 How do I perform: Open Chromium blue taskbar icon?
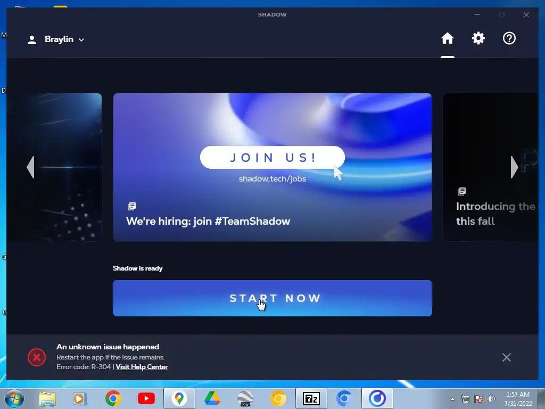pos(344,398)
